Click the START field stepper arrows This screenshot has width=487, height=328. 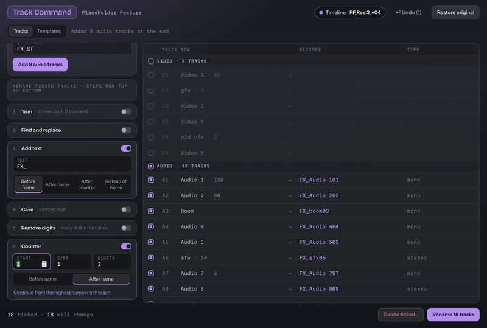(44, 264)
